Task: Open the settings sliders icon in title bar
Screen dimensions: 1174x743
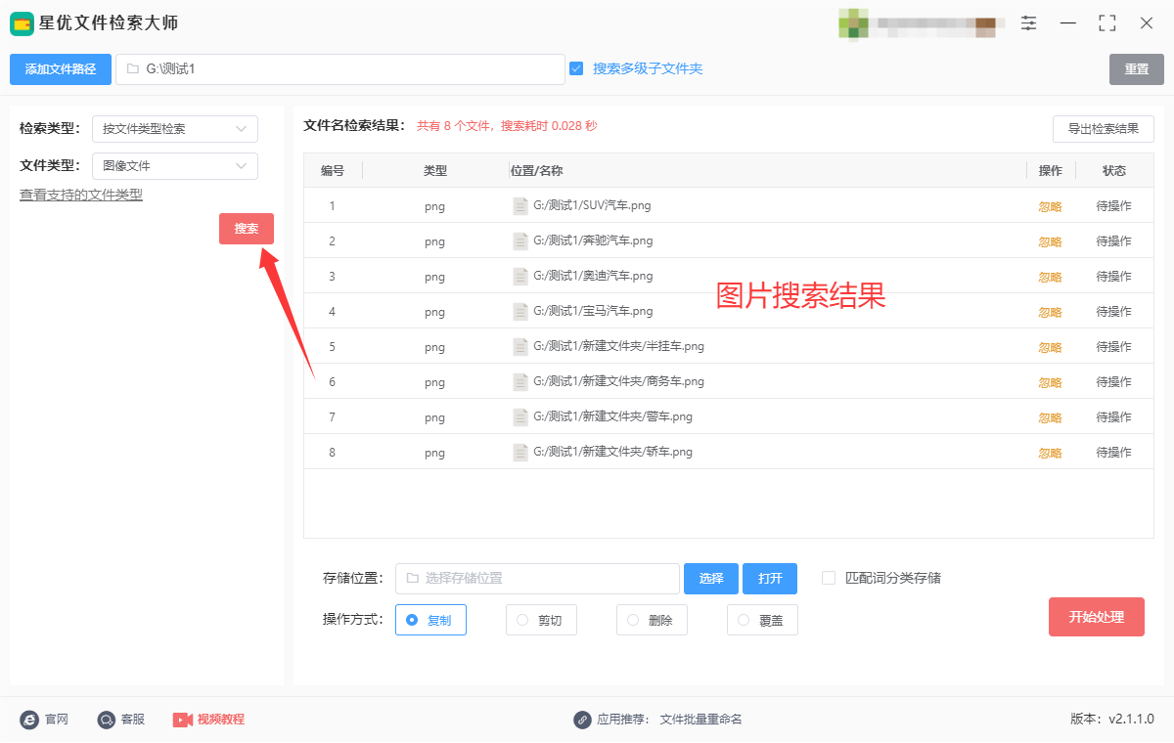Action: click(1028, 22)
